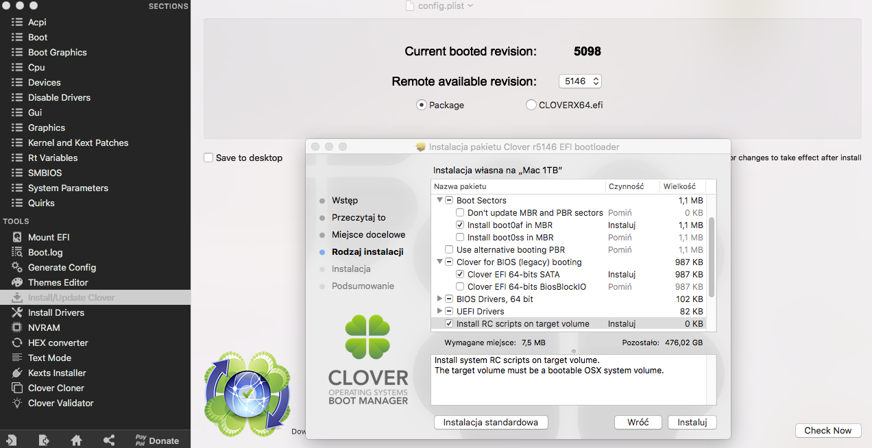Open the remote revision 5146 dropdown
This screenshot has height=448, width=872.
(580, 81)
